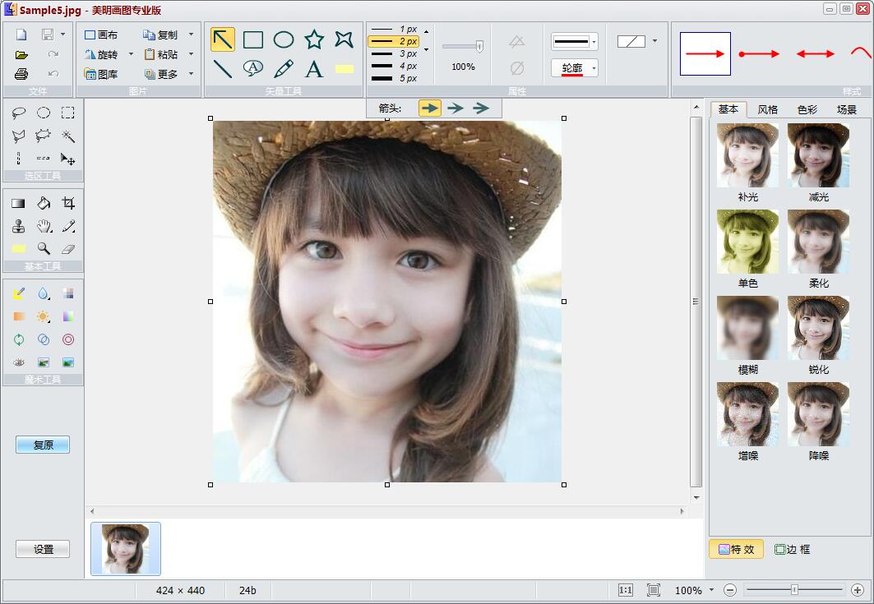Click the zoom slider in status bar
Image resolution: width=874 pixels, height=604 pixels.
click(x=794, y=590)
